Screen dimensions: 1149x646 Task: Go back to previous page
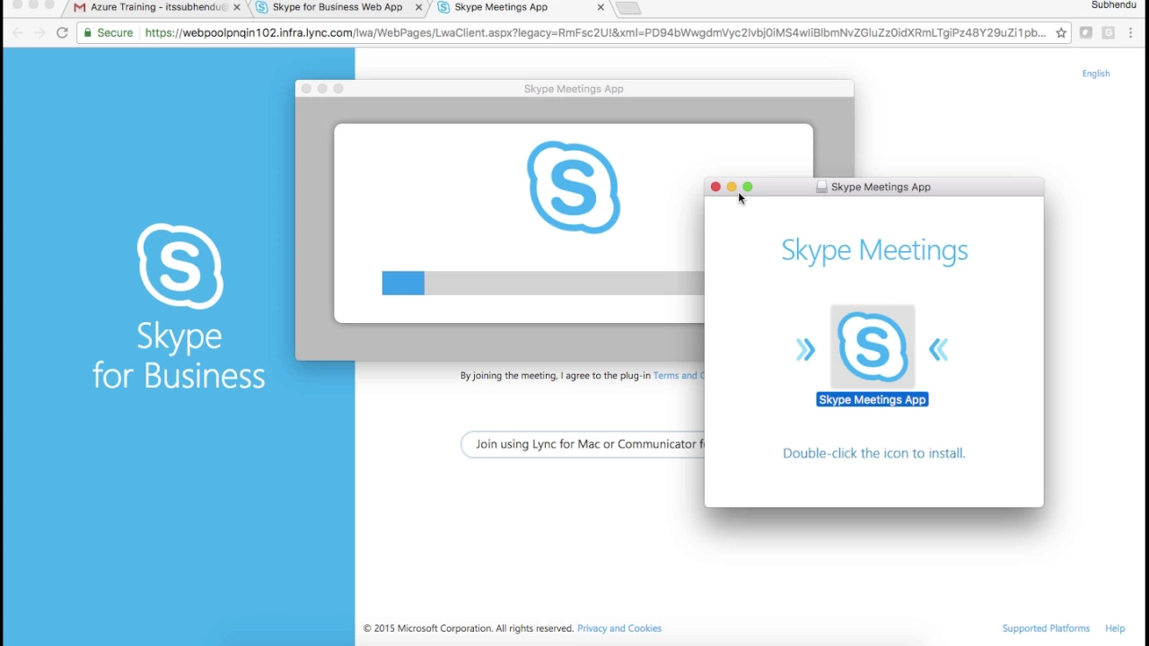(17, 33)
